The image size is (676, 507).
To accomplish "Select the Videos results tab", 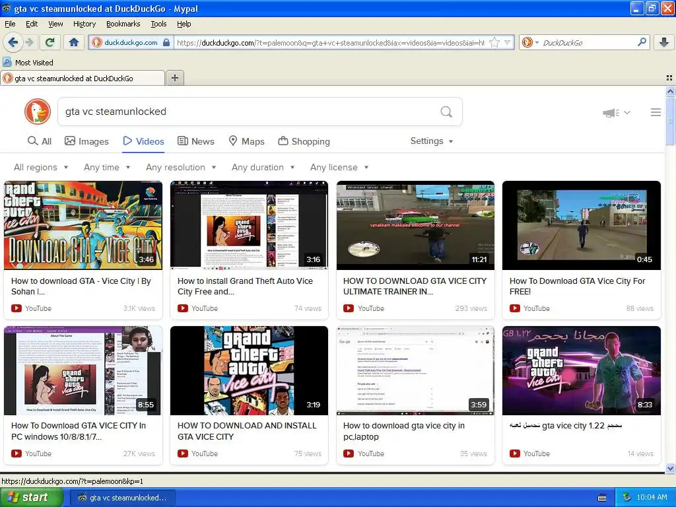I will click(x=143, y=141).
